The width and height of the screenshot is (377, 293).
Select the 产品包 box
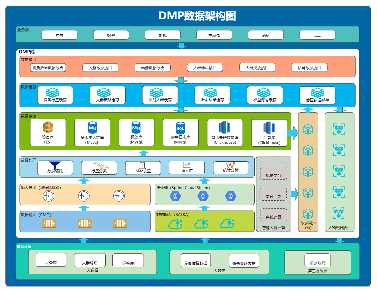[x=214, y=35]
